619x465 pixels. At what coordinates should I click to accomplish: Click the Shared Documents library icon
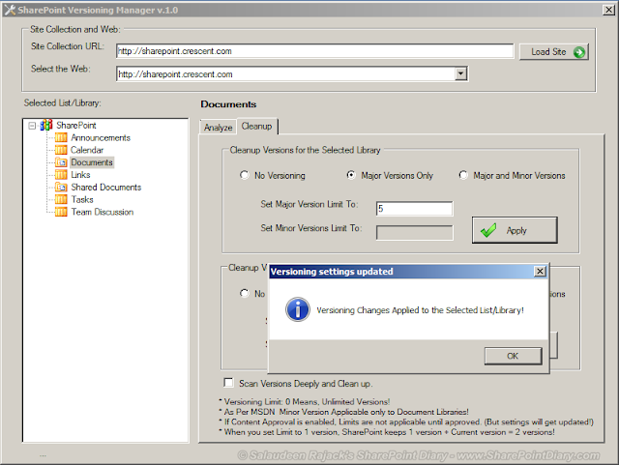61,188
